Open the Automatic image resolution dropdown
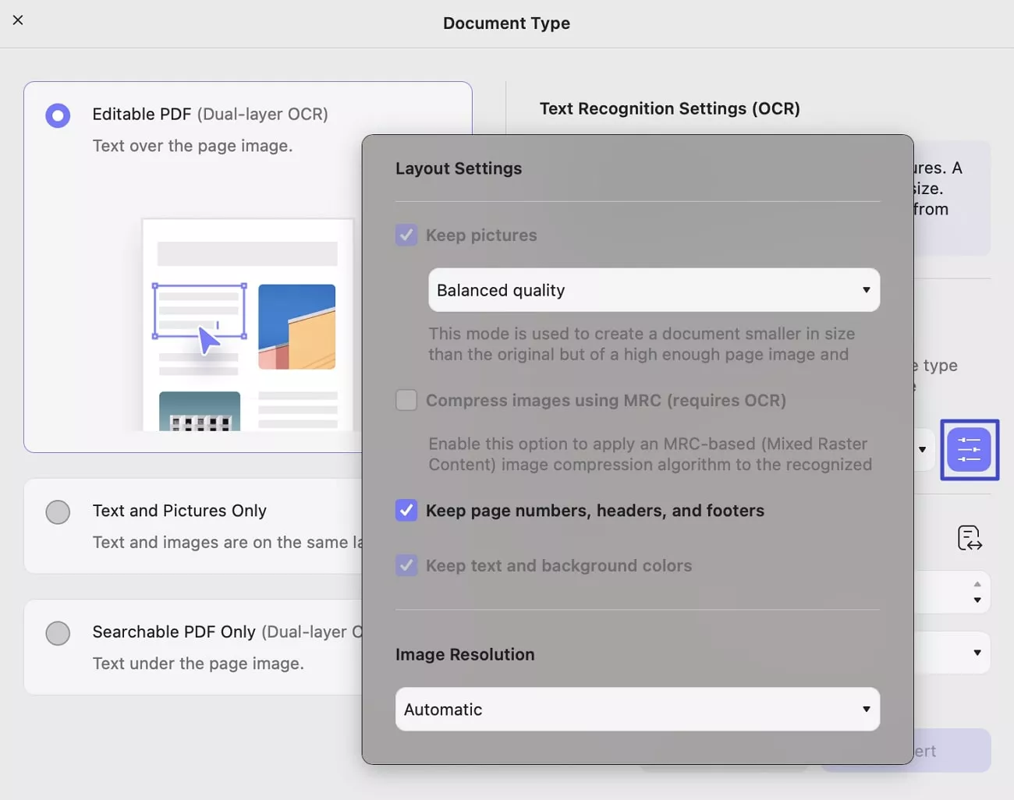Screen dimensions: 1014x800 click(x=637, y=709)
